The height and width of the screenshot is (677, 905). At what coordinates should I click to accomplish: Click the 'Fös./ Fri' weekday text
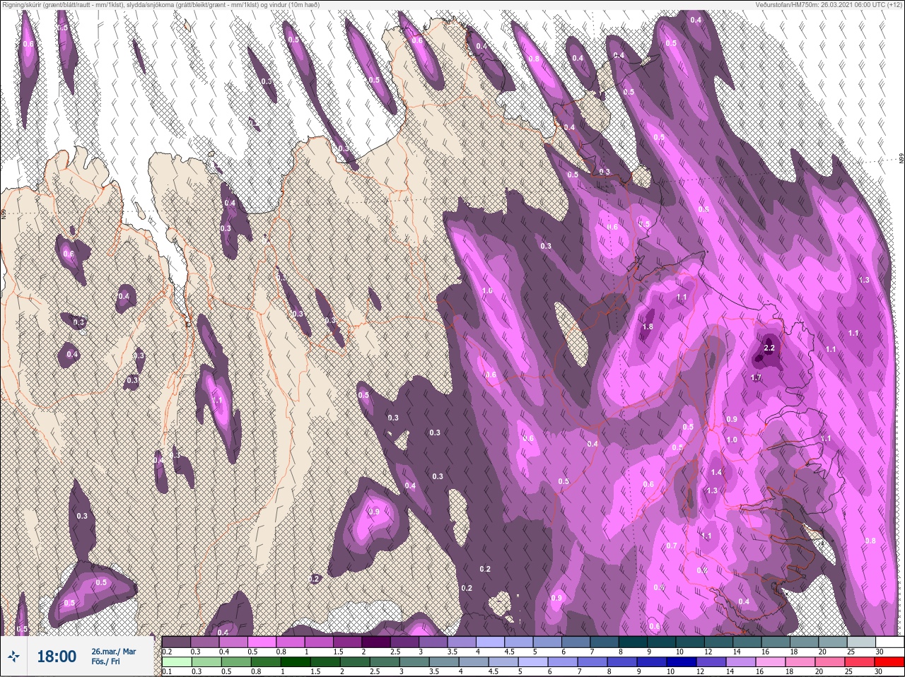[x=105, y=661]
